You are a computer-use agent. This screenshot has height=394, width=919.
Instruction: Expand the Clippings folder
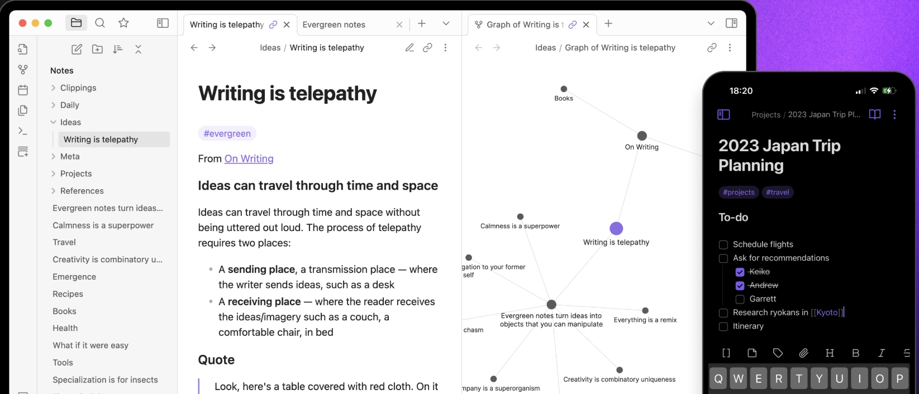click(53, 88)
